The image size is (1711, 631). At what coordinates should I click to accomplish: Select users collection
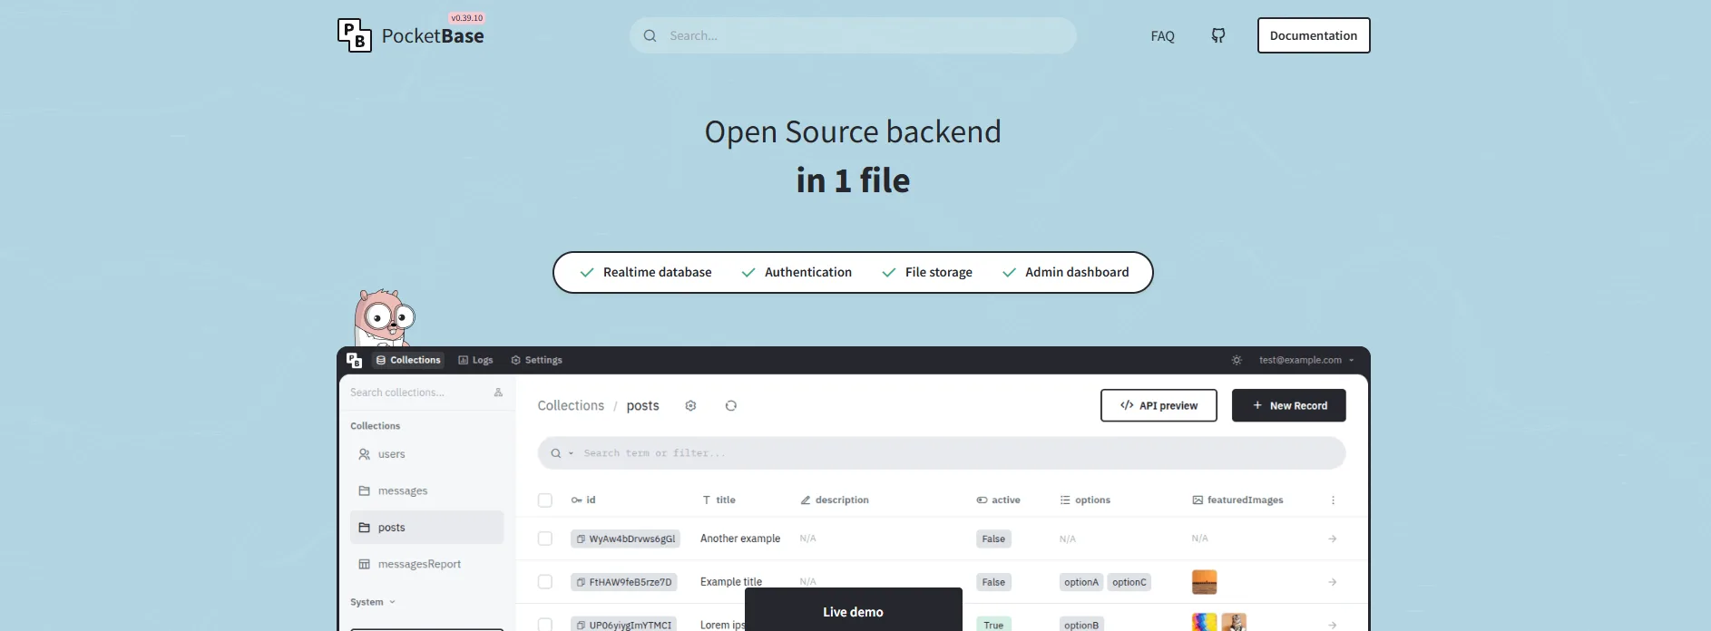click(x=426, y=454)
